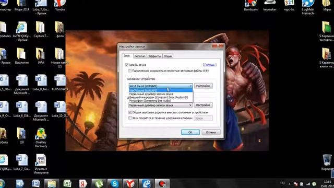Open the Биология folder
The height and width of the screenshot is (188, 334).
[x=22, y=56]
